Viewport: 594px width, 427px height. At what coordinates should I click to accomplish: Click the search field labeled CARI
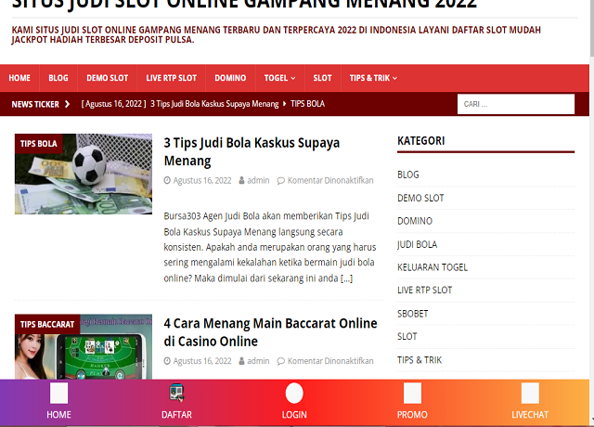tap(515, 105)
